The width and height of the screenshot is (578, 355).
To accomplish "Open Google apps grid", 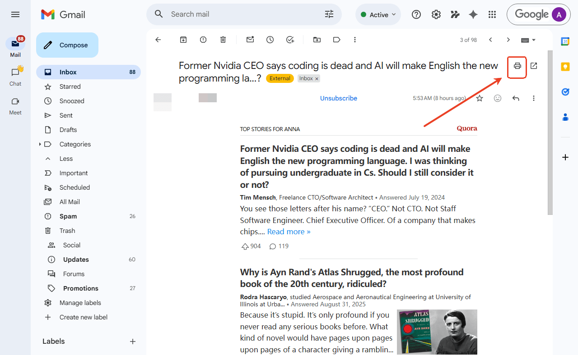I will point(492,14).
